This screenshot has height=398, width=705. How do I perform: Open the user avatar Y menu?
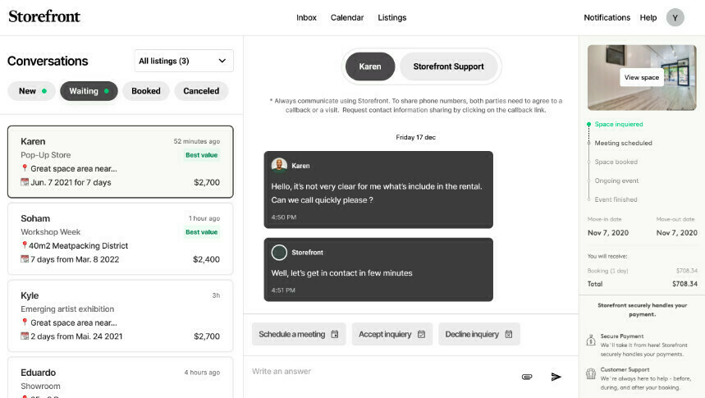tap(675, 17)
